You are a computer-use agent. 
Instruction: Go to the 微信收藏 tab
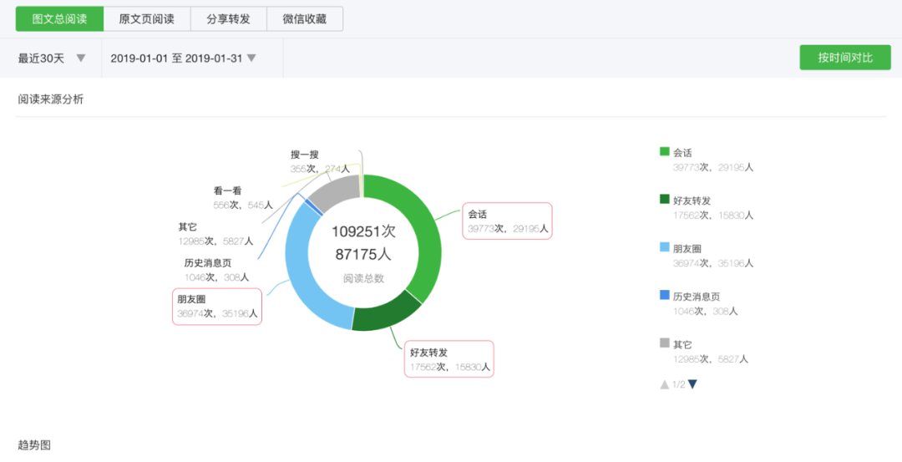click(x=305, y=18)
